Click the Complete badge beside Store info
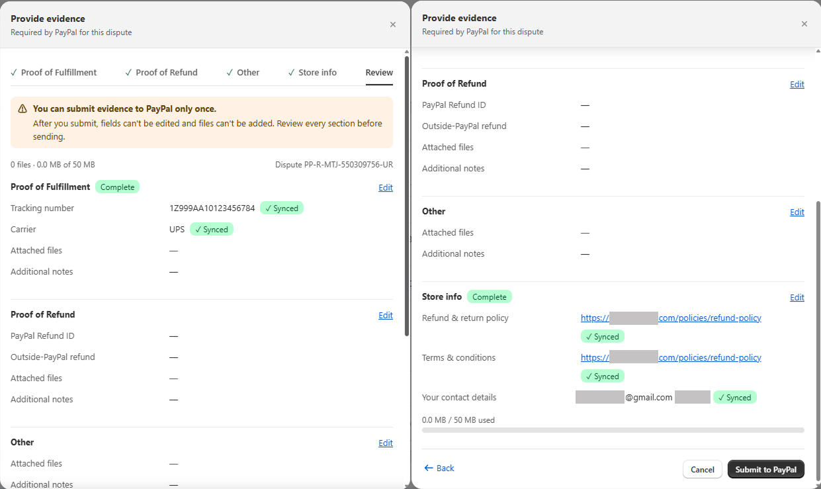821x489 pixels. pyautogui.click(x=490, y=297)
